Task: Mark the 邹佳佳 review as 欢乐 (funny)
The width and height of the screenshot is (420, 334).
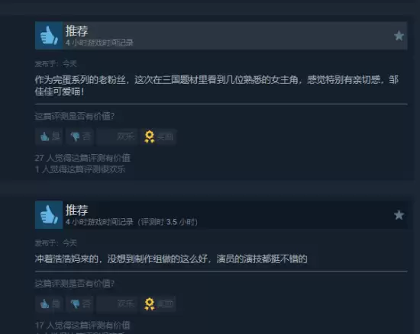Action: (117, 136)
